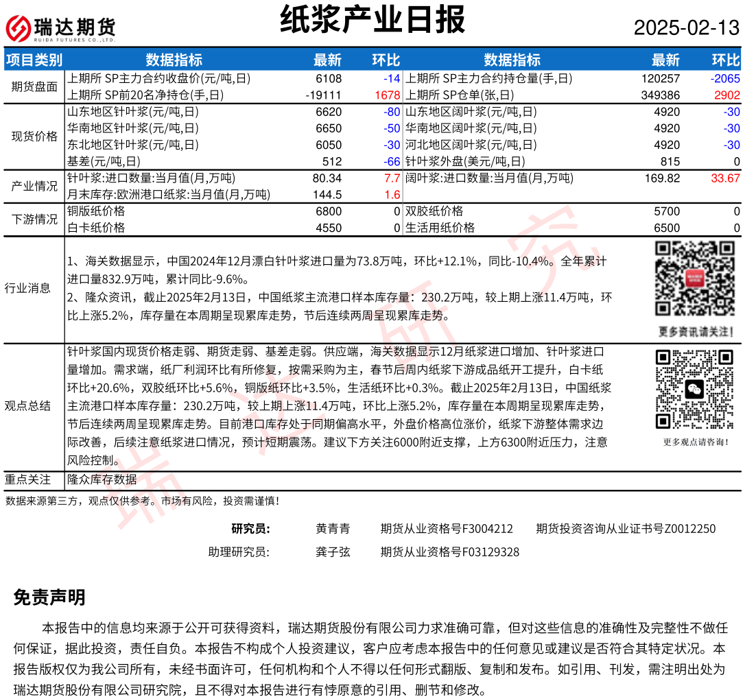Click the red change value 33.67
Image resolution: width=745 pixels, height=699 pixels.
(726, 178)
